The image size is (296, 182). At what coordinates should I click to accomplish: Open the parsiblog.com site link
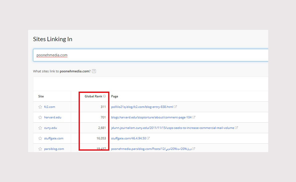[x=54, y=149]
